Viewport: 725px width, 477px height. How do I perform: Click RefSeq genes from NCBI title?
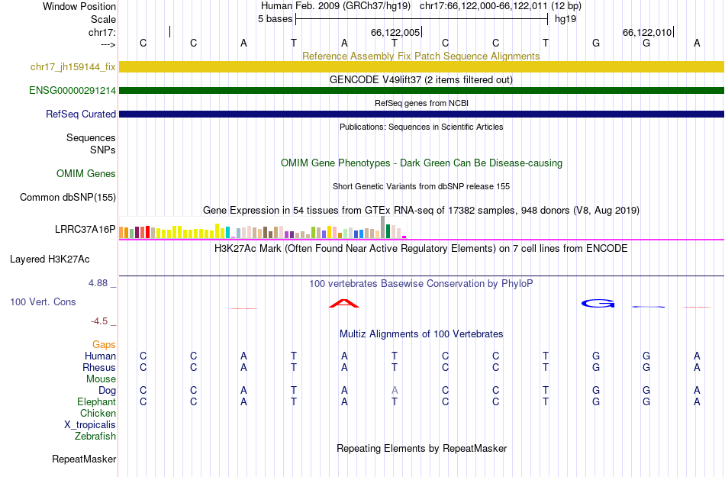(421, 103)
